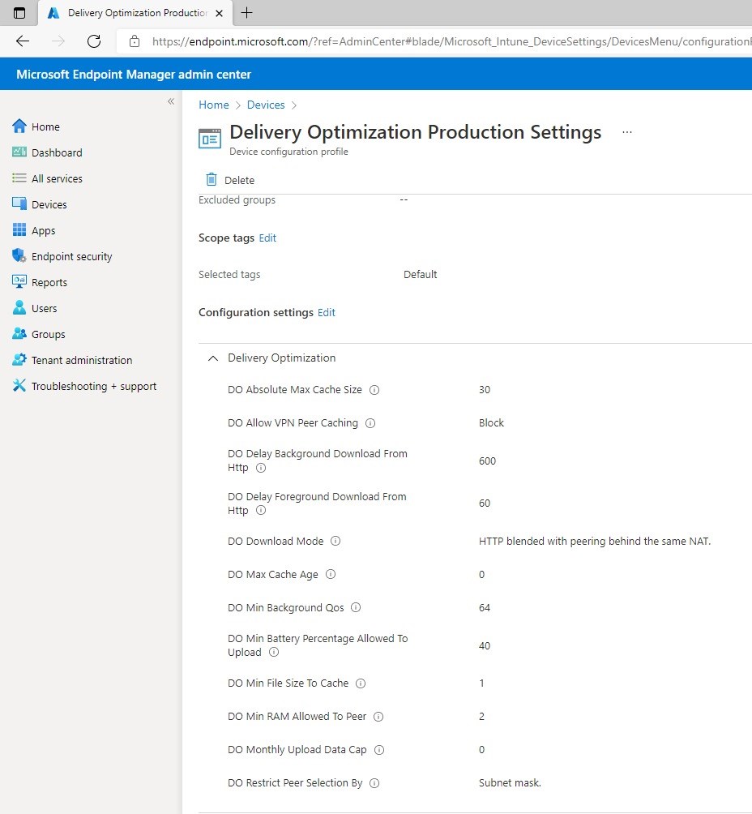Open the ellipsis more options menu
The image size is (752, 814).
click(x=627, y=132)
